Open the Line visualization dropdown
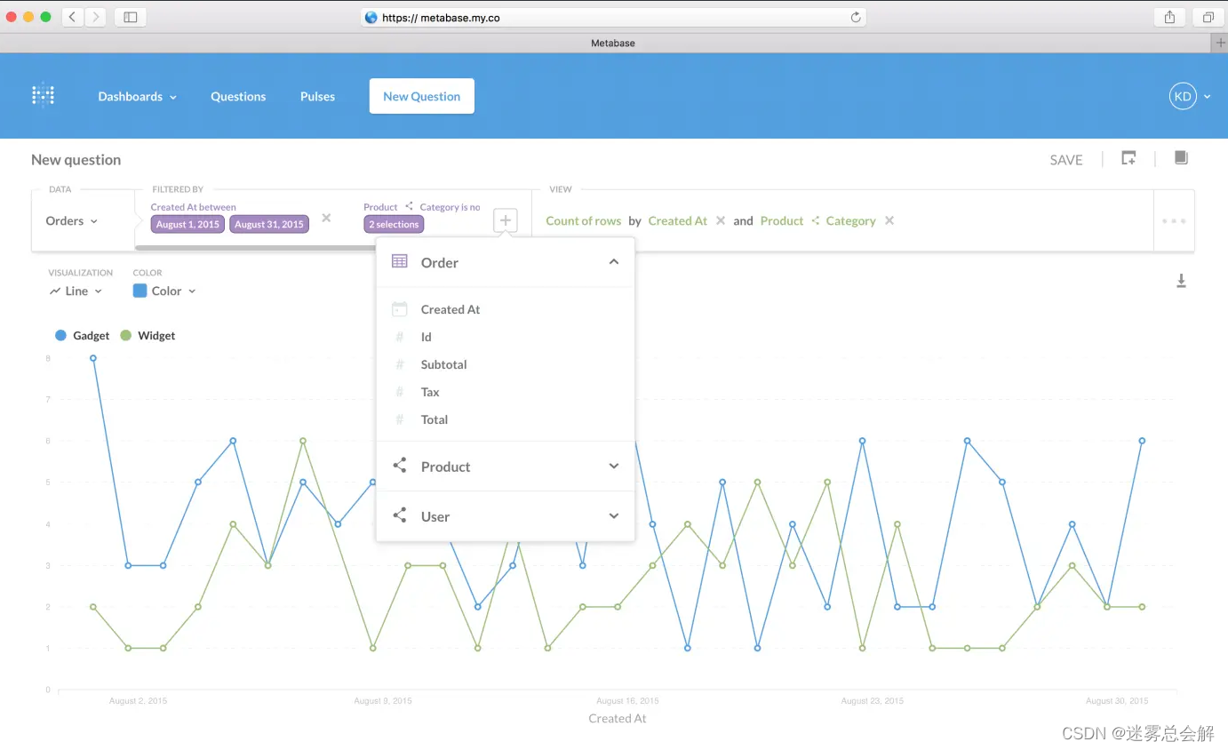Image resolution: width=1228 pixels, height=750 pixels. (76, 291)
